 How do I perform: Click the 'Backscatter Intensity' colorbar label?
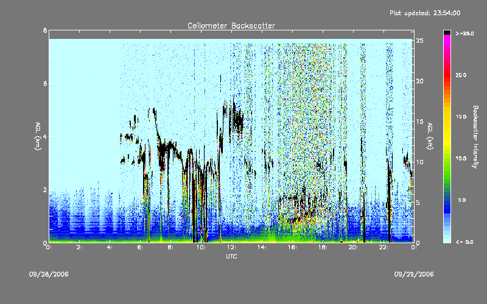tap(475, 137)
